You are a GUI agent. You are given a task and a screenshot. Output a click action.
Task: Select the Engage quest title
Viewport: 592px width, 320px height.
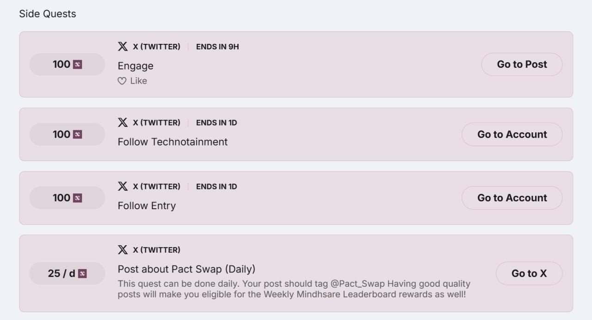[x=136, y=66]
